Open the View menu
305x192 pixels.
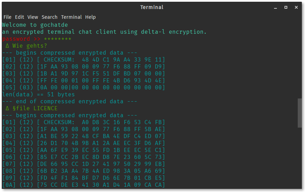(x=33, y=17)
